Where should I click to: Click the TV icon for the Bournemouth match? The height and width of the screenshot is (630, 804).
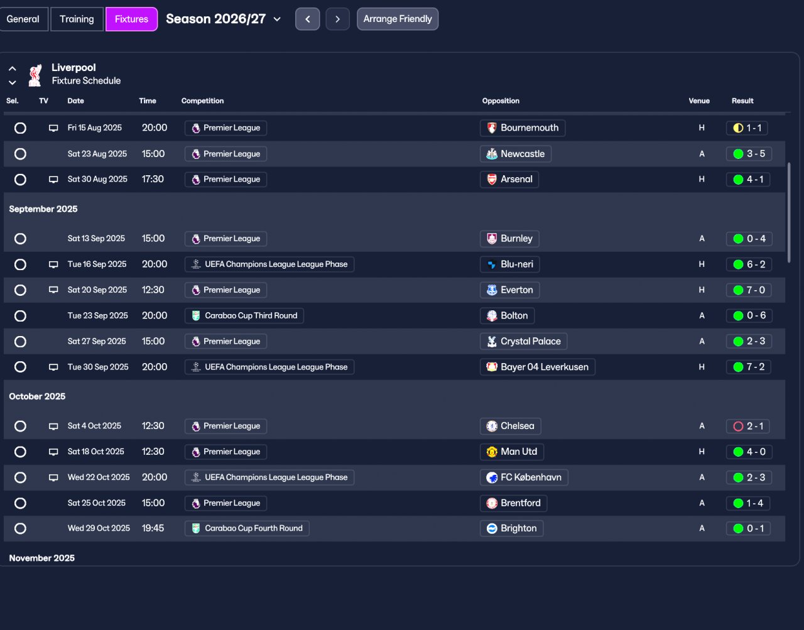[53, 128]
